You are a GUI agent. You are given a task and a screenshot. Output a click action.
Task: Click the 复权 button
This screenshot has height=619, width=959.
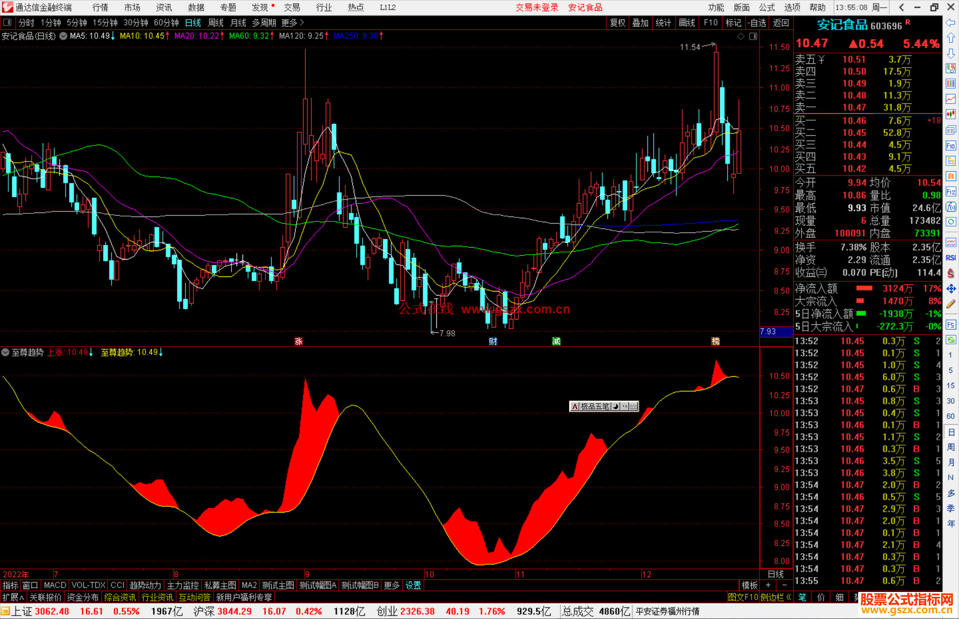[618, 23]
